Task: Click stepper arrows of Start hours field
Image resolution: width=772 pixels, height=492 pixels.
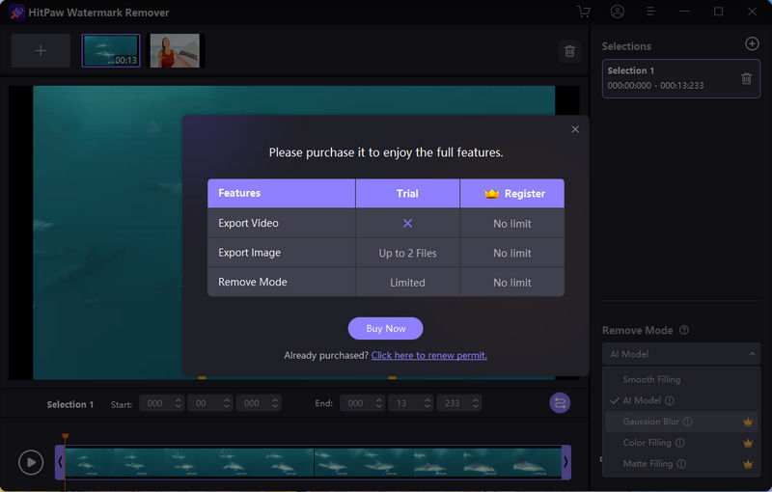Action: (179, 403)
